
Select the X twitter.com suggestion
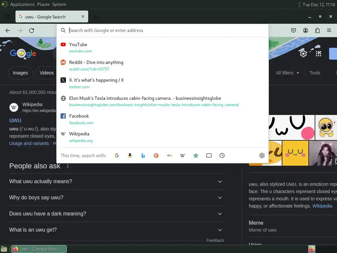tap(163, 83)
